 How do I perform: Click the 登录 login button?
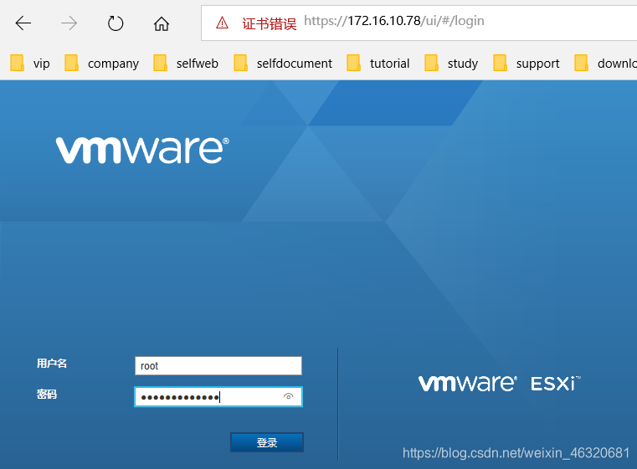[x=267, y=442]
